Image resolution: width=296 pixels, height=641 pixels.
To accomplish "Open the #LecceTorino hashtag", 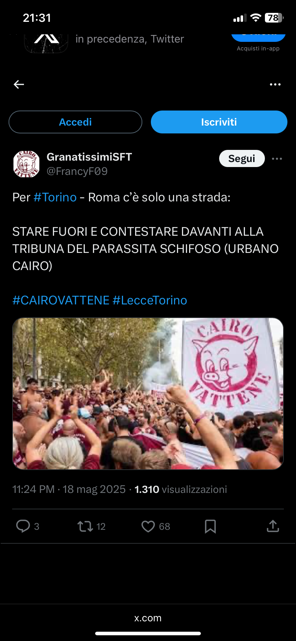I will point(150,300).
